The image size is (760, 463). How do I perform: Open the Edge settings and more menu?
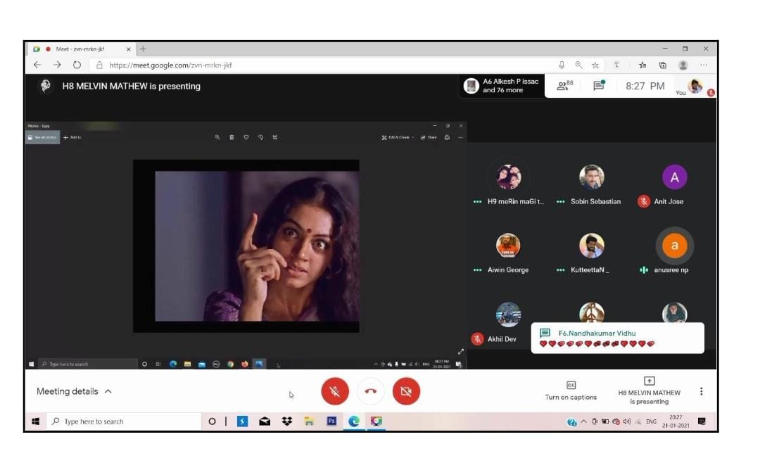(704, 65)
